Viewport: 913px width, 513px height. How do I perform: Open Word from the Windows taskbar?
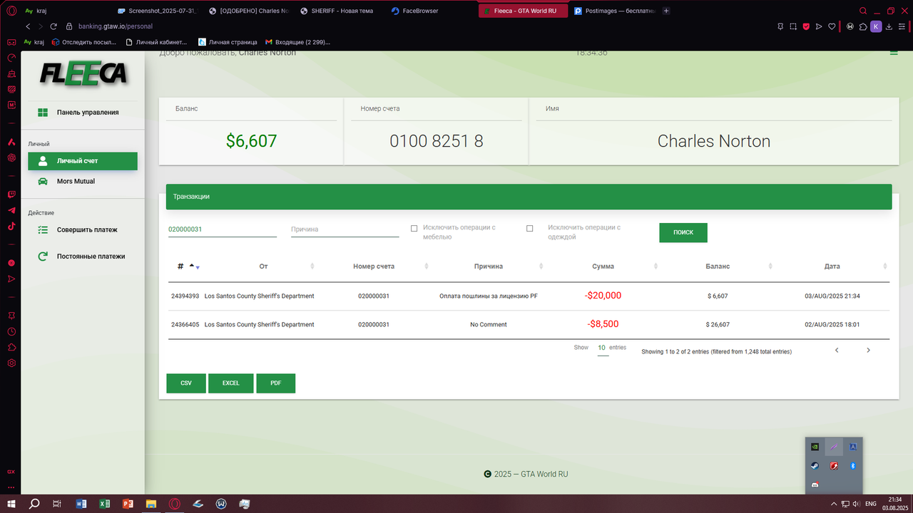click(81, 504)
